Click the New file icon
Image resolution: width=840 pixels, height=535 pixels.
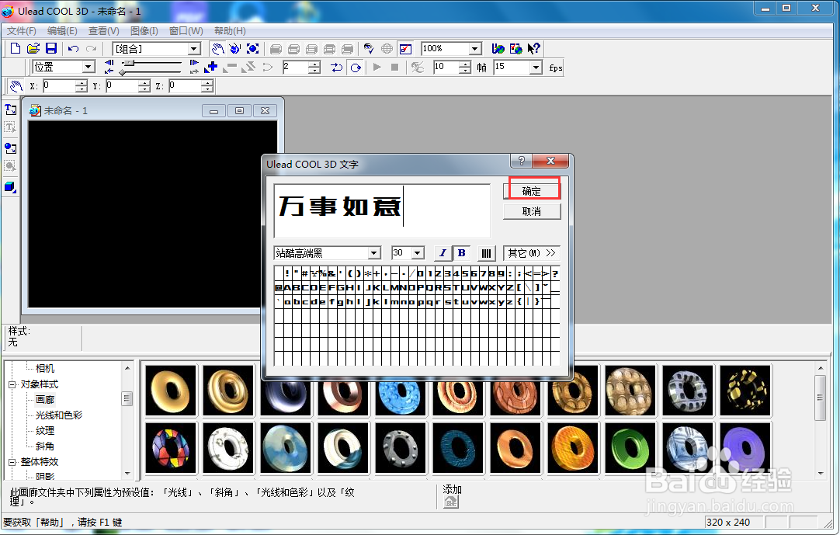[16, 49]
